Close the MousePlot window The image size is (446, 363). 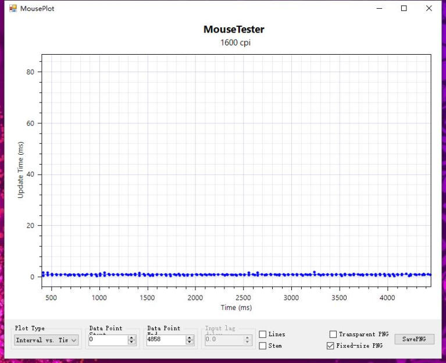(429, 9)
